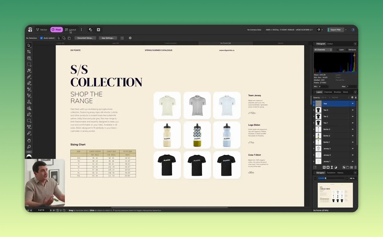Click the App Settings button
This screenshot has width=383, height=237.
tap(108, 38)
